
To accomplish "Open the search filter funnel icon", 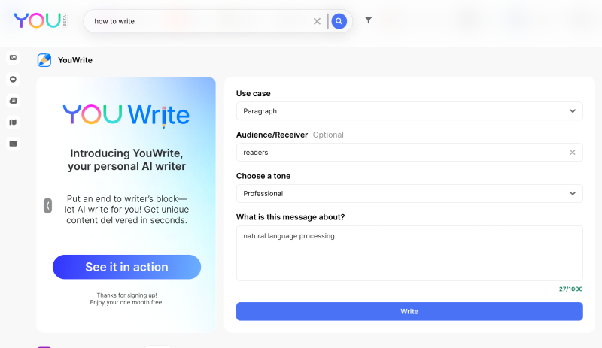I will point(368,20).
